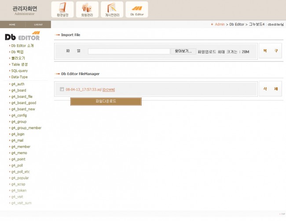
Task: Select the g4_member table
Action: click(21, 146)
